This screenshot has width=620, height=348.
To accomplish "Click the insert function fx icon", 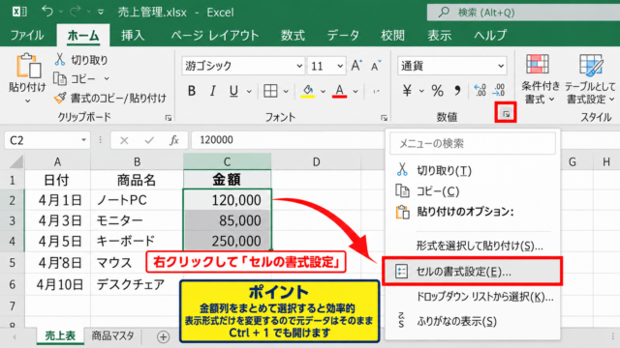I will 174,140.
